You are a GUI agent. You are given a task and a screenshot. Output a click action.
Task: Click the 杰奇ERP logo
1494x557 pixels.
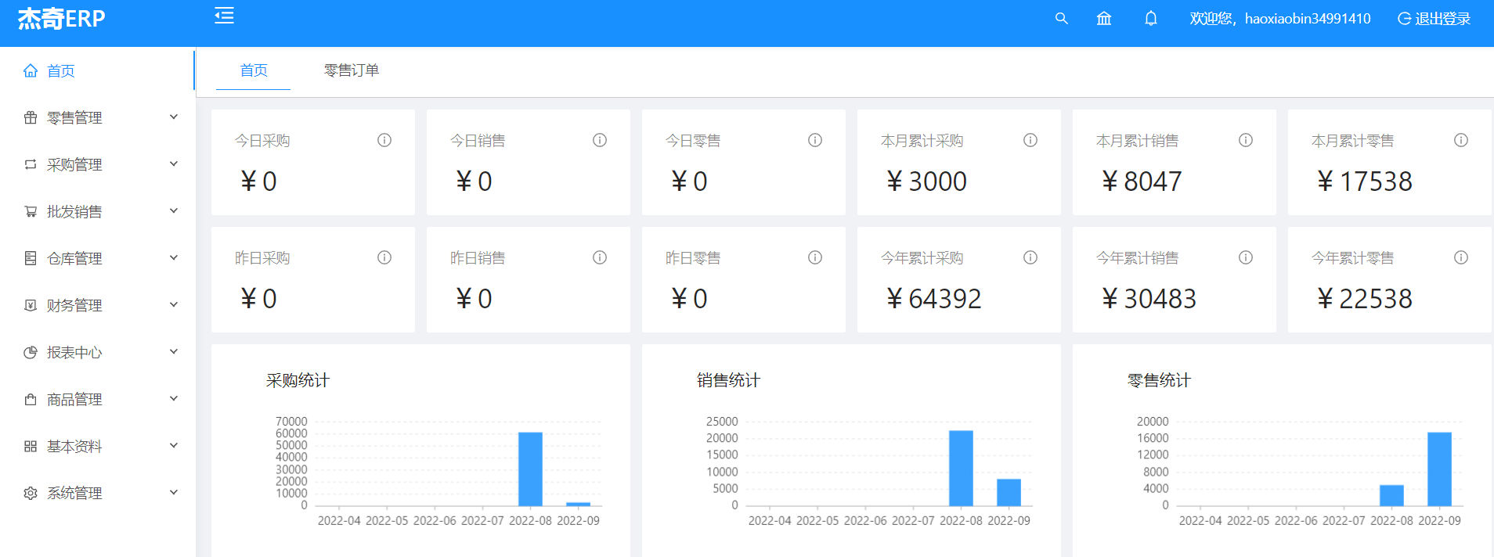pos(61,19)
